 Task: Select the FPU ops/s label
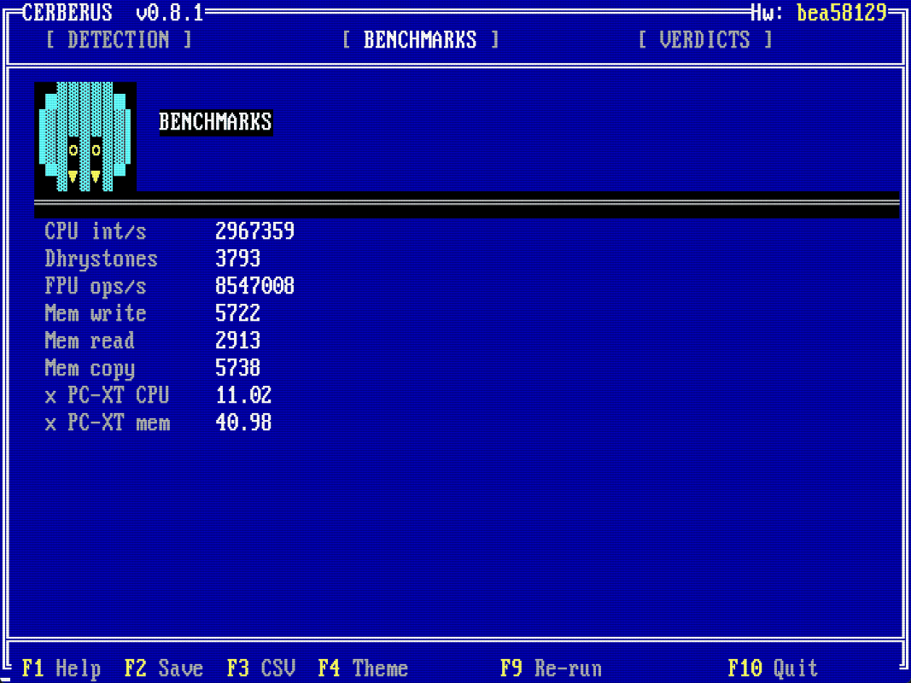click(96, 286)
